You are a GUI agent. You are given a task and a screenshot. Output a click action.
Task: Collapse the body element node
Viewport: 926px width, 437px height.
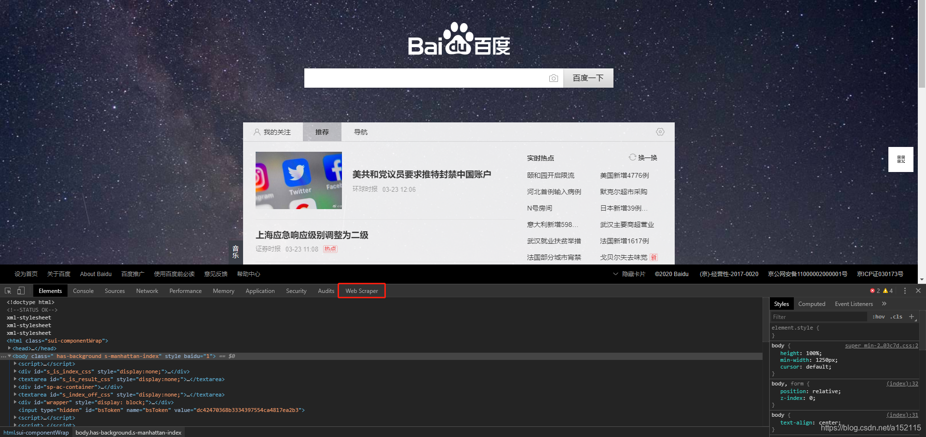(9, 356)
